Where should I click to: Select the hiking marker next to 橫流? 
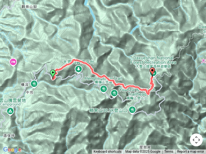click(34, 84)
